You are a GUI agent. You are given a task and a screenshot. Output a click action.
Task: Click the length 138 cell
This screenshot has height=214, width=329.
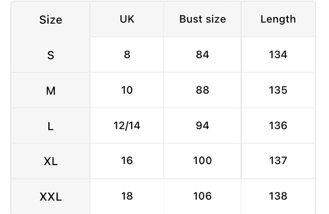[278, 196]
